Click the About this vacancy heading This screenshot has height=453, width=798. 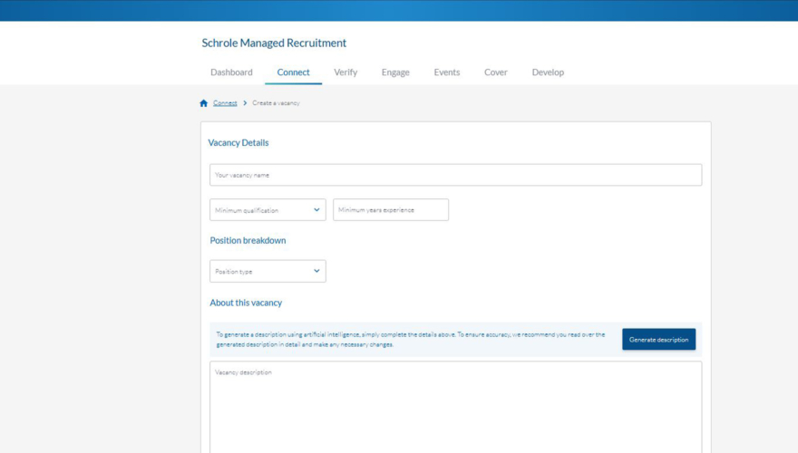[x=246, y=303]
